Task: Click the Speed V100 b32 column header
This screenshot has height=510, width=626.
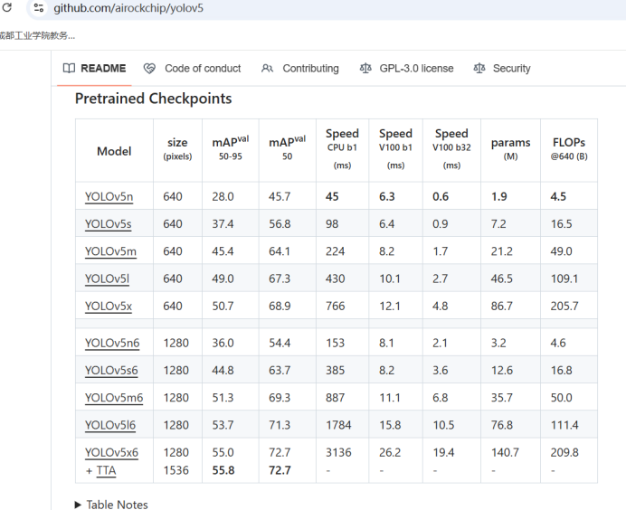Action: tap(451, 149)
